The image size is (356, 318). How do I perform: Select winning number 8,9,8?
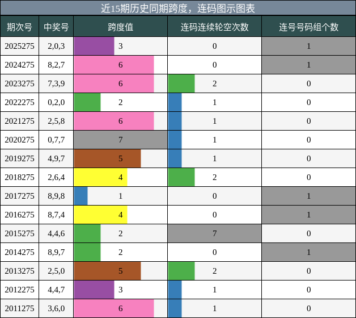pyautogui.click(x=56, y=196)
